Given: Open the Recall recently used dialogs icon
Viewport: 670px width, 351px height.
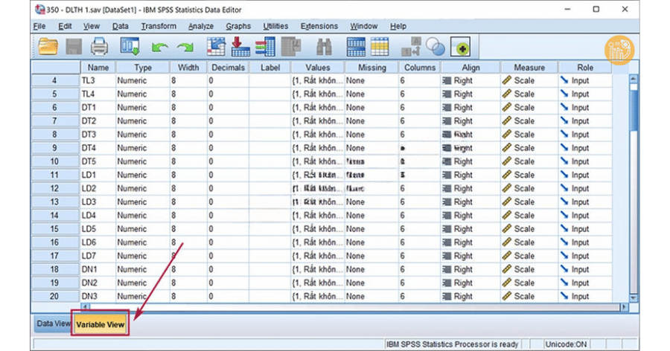Looking at the screenshot, I should 130,47.
